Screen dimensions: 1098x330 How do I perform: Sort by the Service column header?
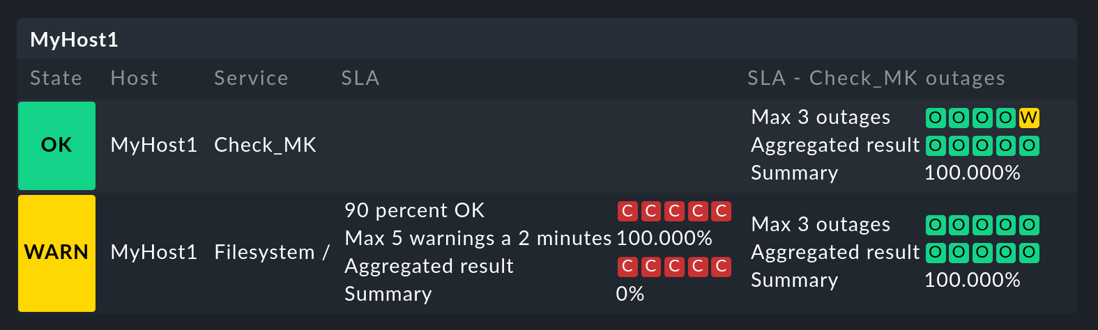pos(251,78)
